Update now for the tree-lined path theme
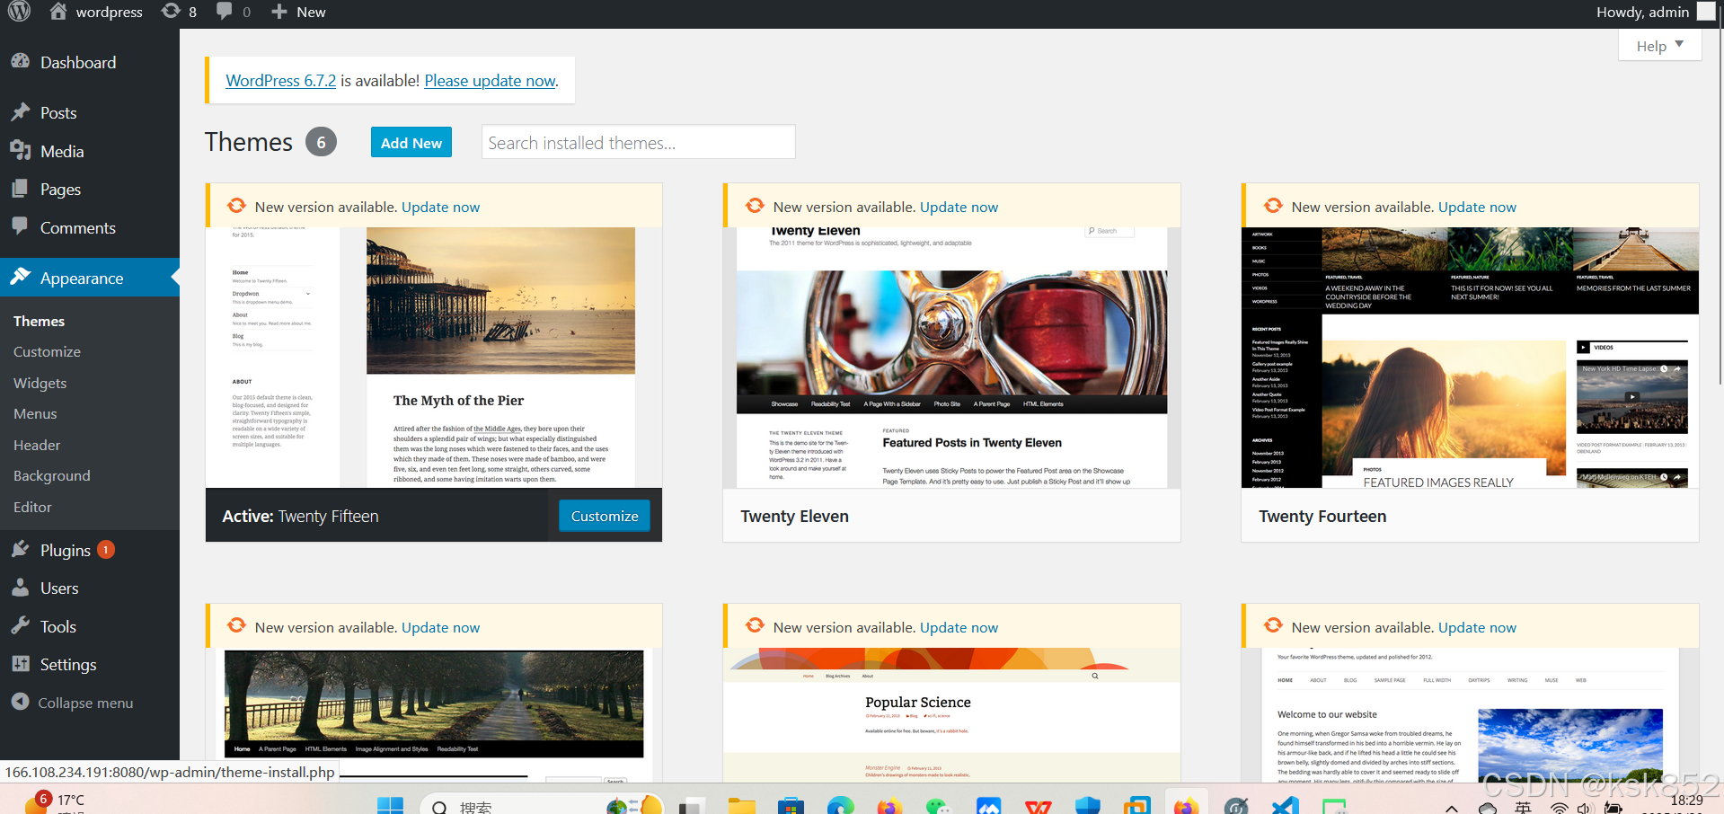Image resolution: width=1724 pixels, height=814 pixels. pyautogui.click(x=440, y=627)
